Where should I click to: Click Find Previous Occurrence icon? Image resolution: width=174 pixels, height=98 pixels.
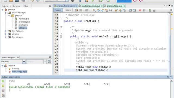click(x=98, y=10)
